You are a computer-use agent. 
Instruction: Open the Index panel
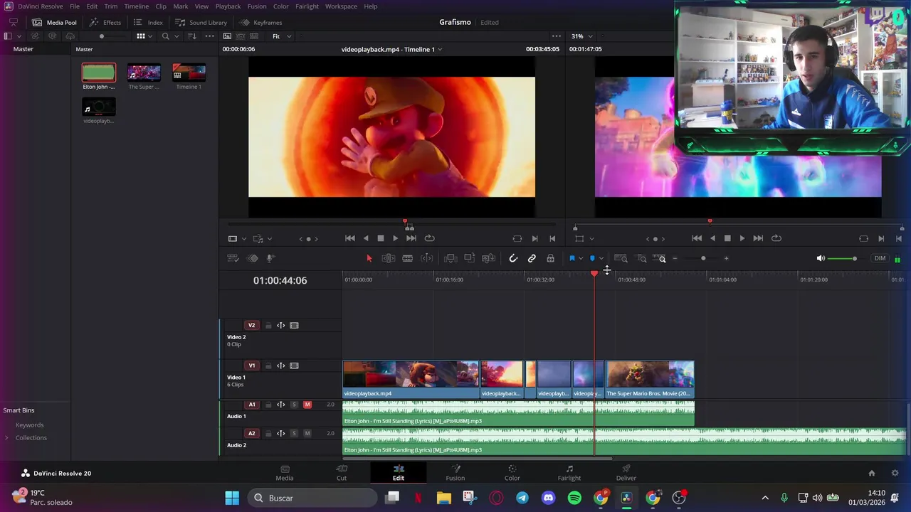(148, 22)
